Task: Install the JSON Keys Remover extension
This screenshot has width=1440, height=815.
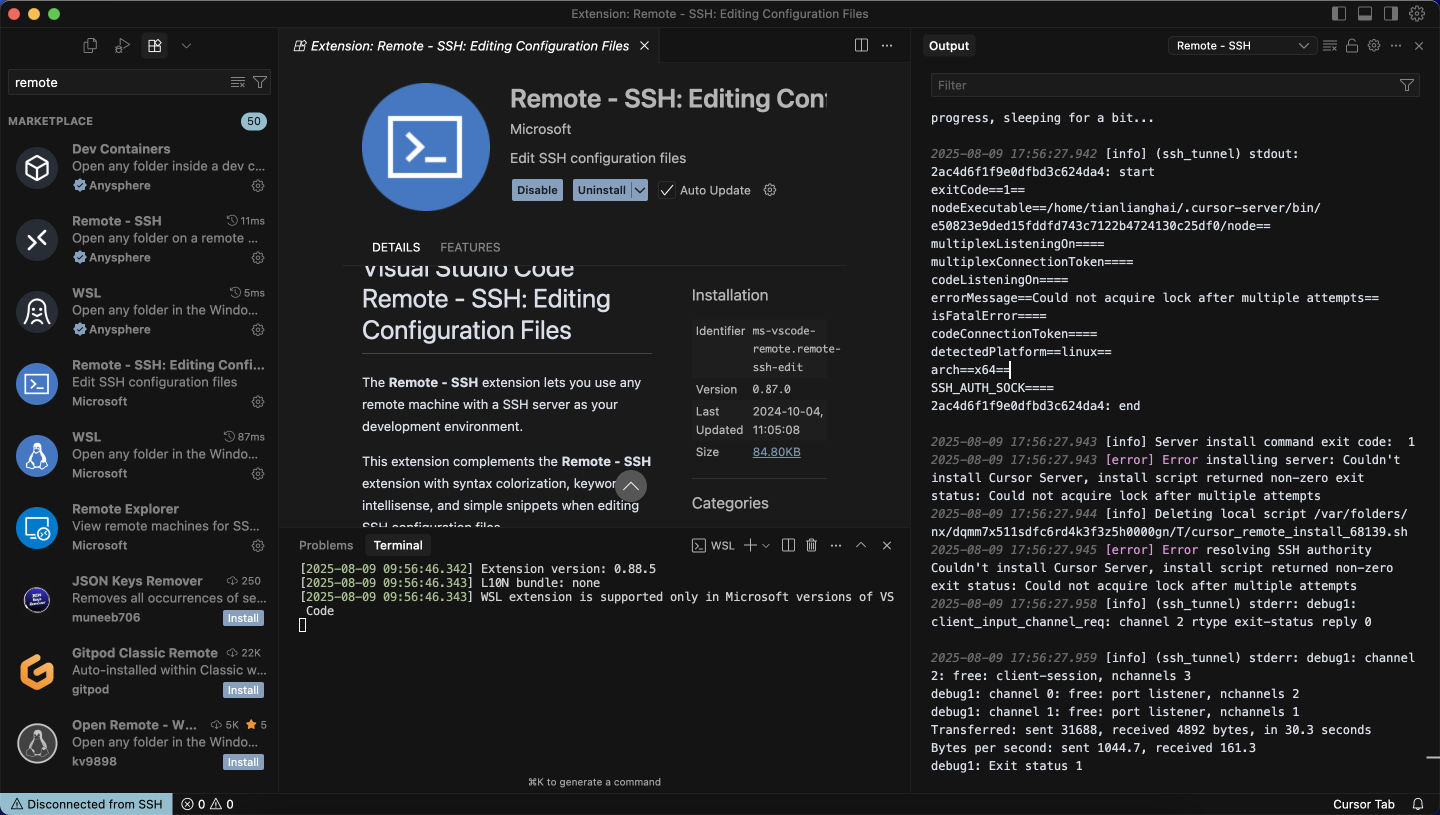Action: (242, 618)
